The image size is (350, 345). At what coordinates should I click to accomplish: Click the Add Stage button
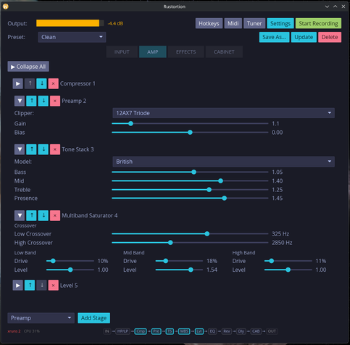tap(93, 318)
